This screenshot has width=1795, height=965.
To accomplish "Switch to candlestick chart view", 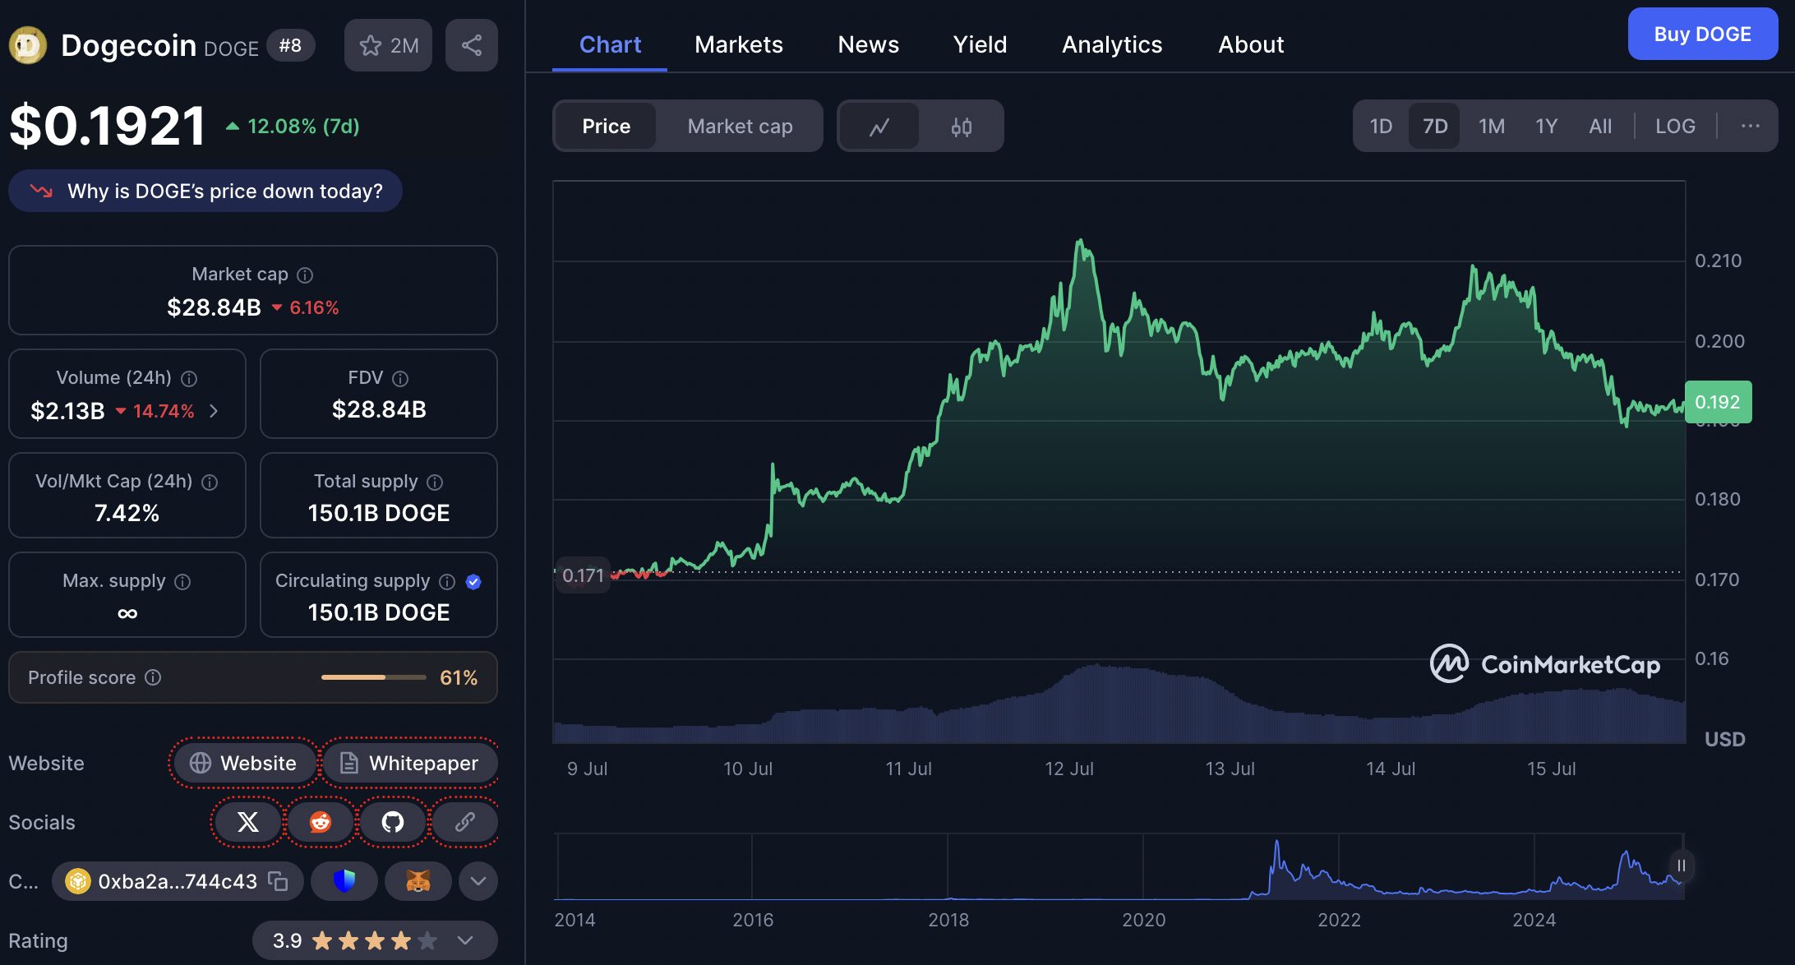I will (x=962, y=126).
